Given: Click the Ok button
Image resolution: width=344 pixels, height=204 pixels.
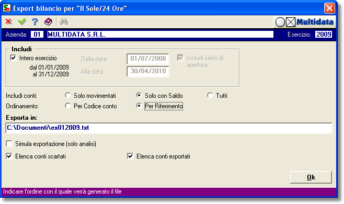Looking at the screenshot, I should pyautogui.click(x=311, y=177).
